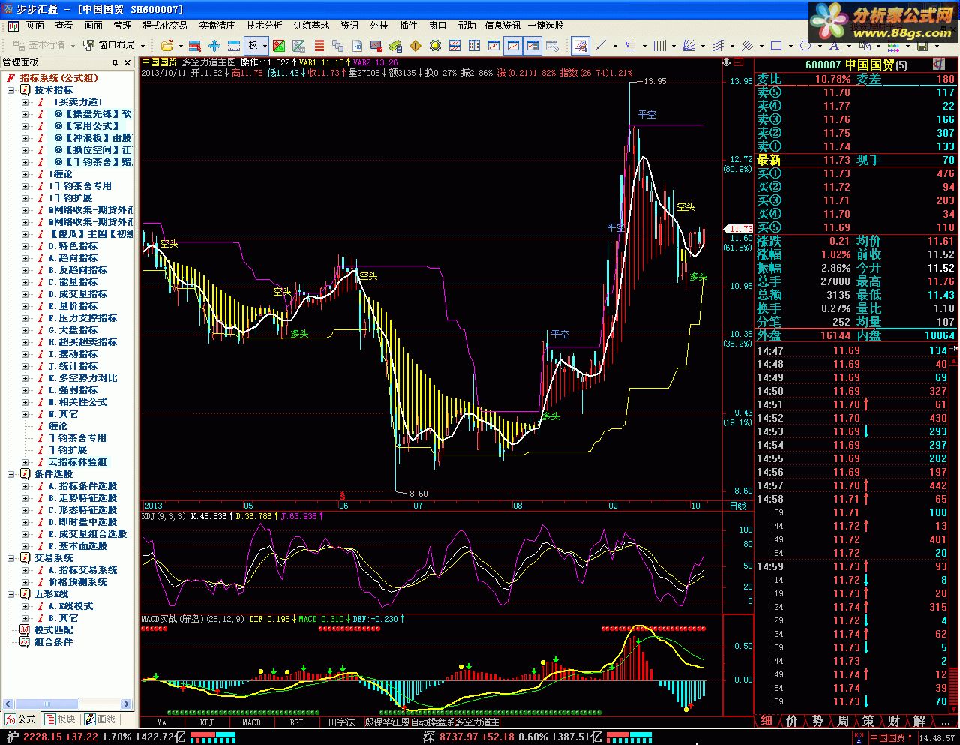Screen dimensions: 960x745
Task: Open the 训练基地 menu
Action: tap(311, 25)
